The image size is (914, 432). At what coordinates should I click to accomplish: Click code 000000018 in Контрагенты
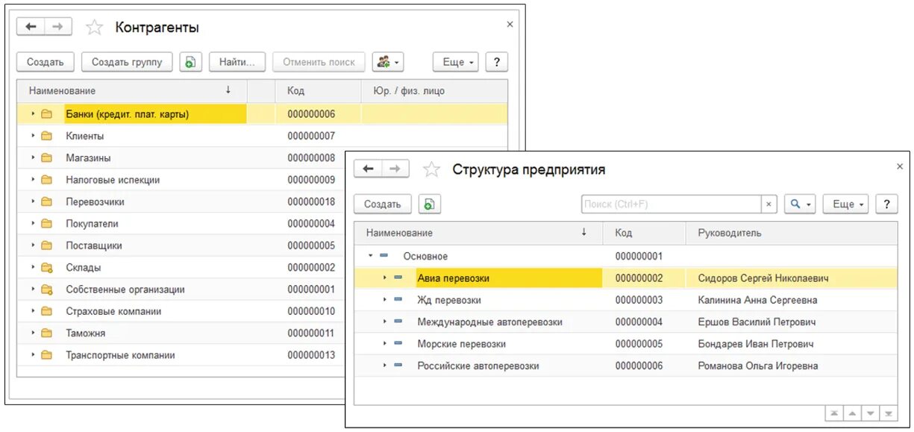pos(311,201)
